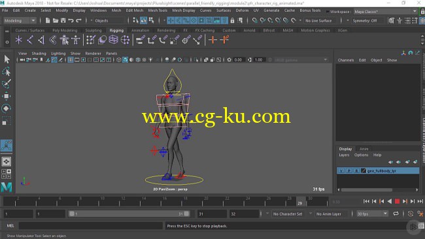Image resolution: width=425 pixels, height=239 pixels.
Task: Toggle visibility V of geo_fullbody_lyr
Action: (x=341, y=171)
